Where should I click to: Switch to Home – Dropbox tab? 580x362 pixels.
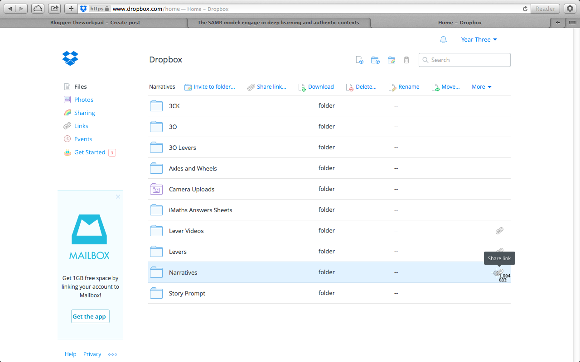click(460, 23)
